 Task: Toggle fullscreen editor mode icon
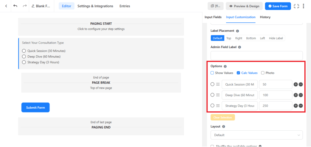point(296,6)
